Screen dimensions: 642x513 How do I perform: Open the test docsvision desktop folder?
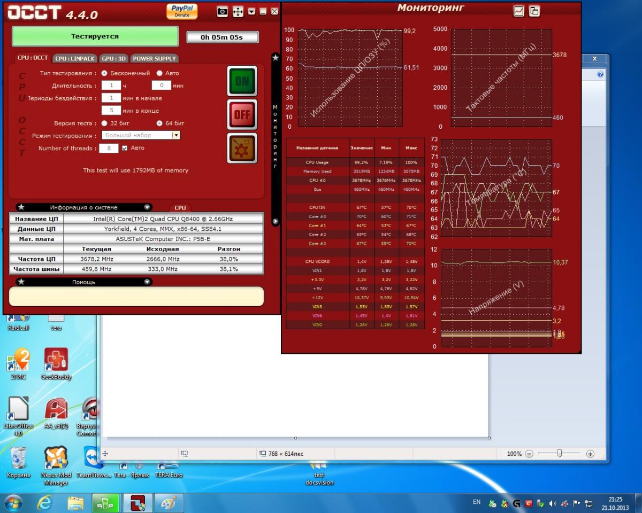coord(319,475)
